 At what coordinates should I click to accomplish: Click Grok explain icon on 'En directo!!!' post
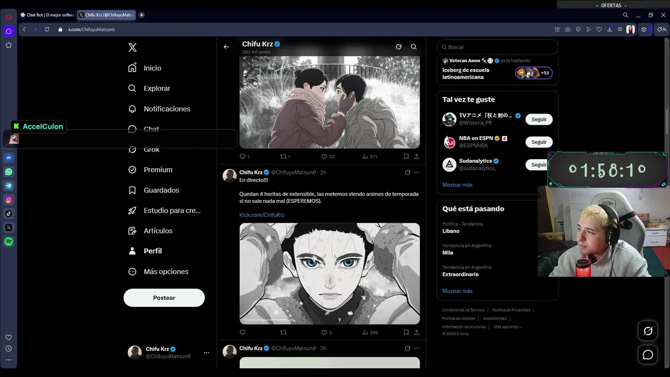tap(407, 172)
